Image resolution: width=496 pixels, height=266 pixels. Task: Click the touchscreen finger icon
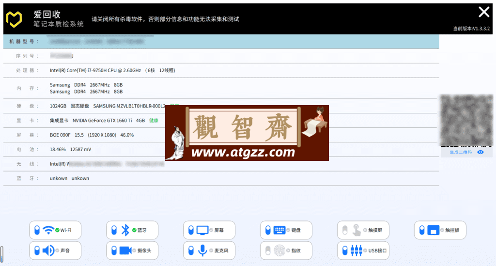click(356, 230)
